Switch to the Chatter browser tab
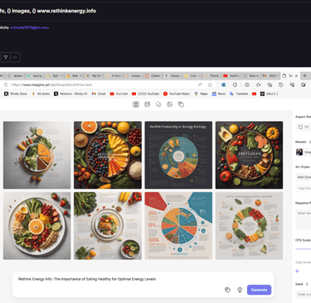311x303 pixels. [153, 75]
